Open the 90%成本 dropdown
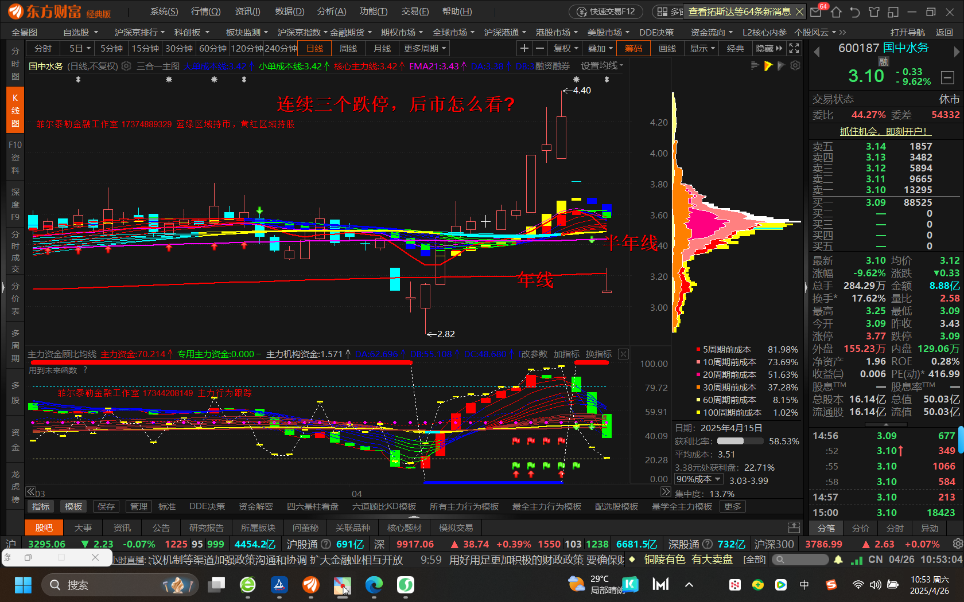Screen dimensions: 964x602 pos(698,479)
